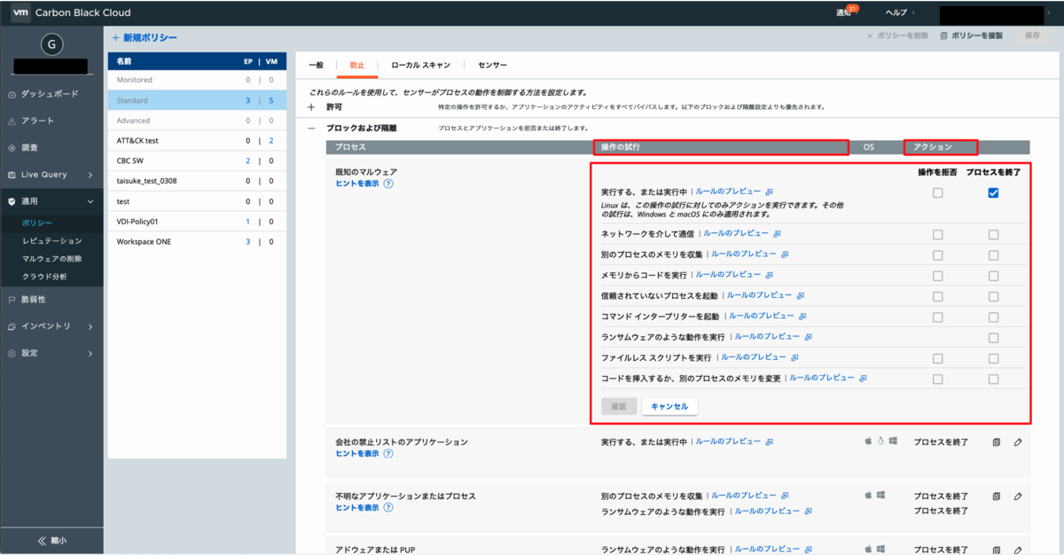Open the ヘルプ dropdown in top bar

point(900,12)
